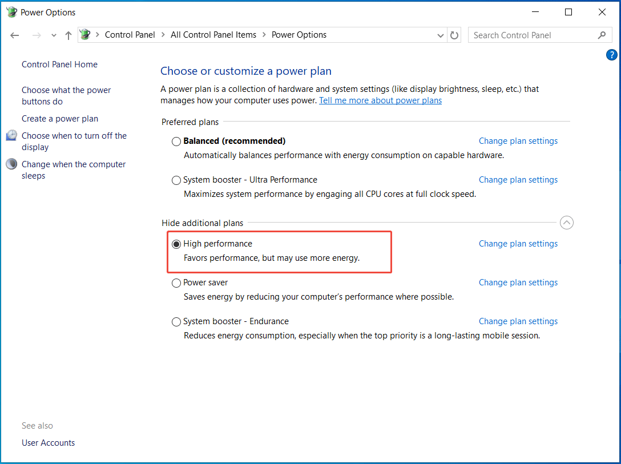Viewport: 621px width, 464px height.
Task: Click Power Options breadcrumb segment
Action: pos(299,35)
